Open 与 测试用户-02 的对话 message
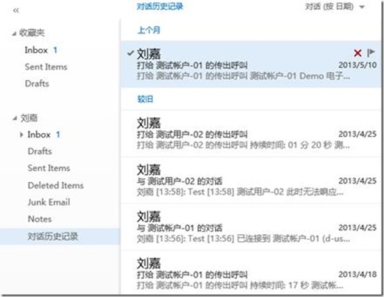 tap(245, 180)
